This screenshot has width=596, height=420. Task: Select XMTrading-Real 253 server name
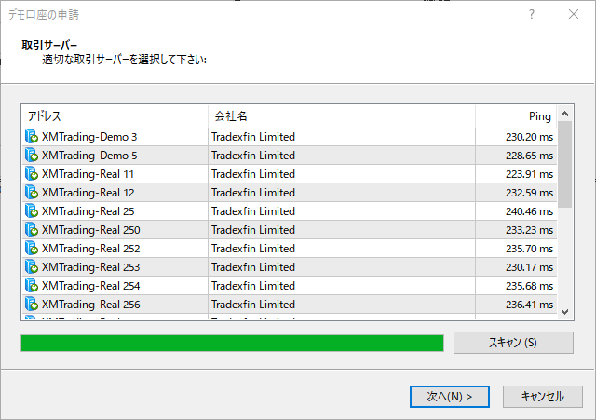point(91,267)
